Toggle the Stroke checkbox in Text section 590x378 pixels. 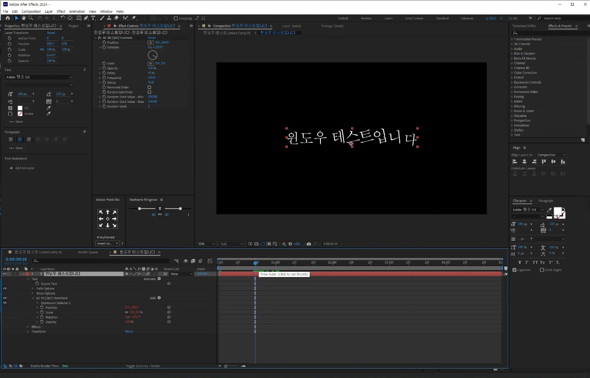point(10,114)
